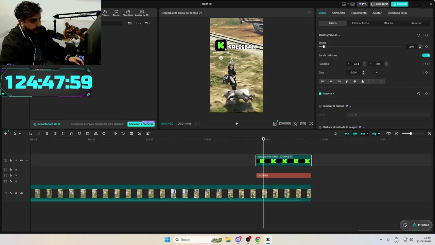This screenshot has height=245, width=435.
Task: Open the media sort dropdown
Action: click(x=138, y=23)
